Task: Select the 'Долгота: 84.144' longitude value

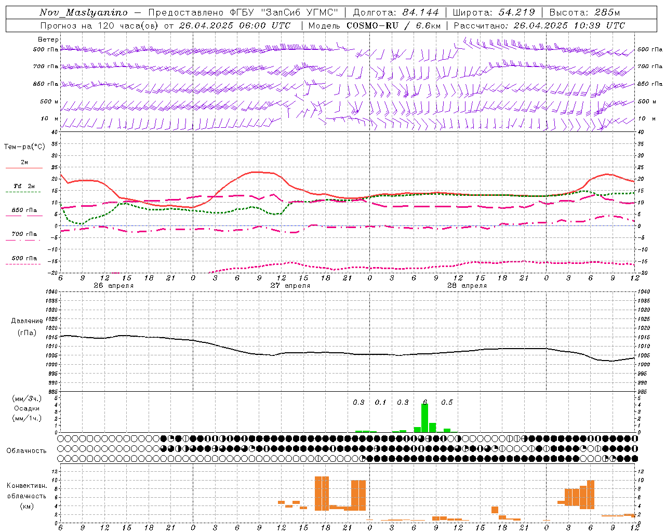Action: [396, 12]
